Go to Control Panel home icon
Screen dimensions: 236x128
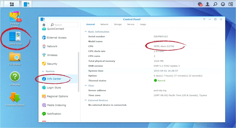tap(44, 25)
